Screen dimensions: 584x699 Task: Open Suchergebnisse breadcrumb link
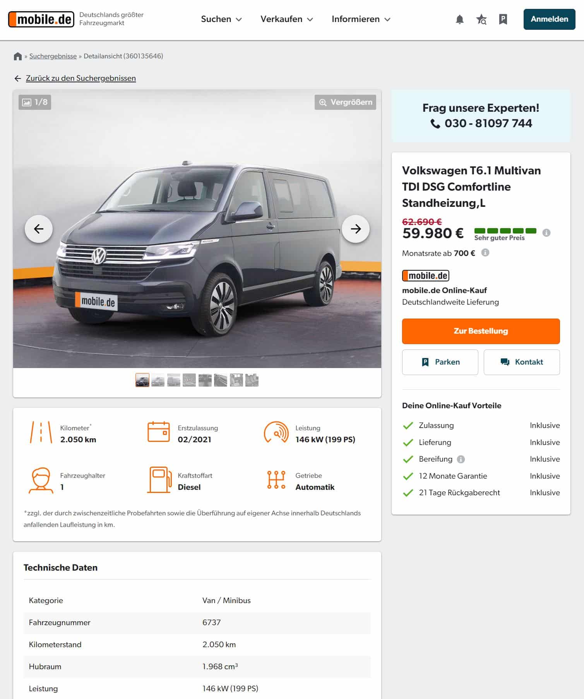click(x=53, y=56)
